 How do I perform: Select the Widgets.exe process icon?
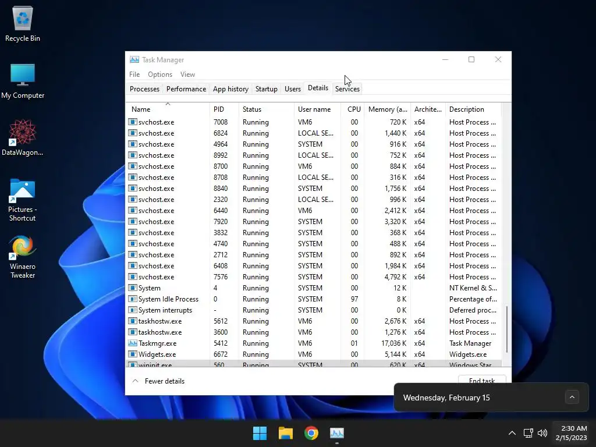(x=133, y=354)
